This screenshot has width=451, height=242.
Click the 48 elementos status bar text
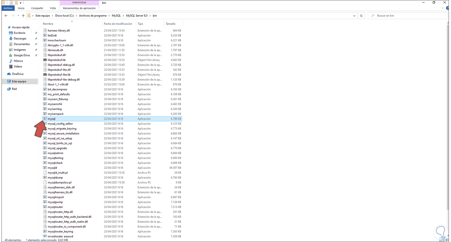12,240
